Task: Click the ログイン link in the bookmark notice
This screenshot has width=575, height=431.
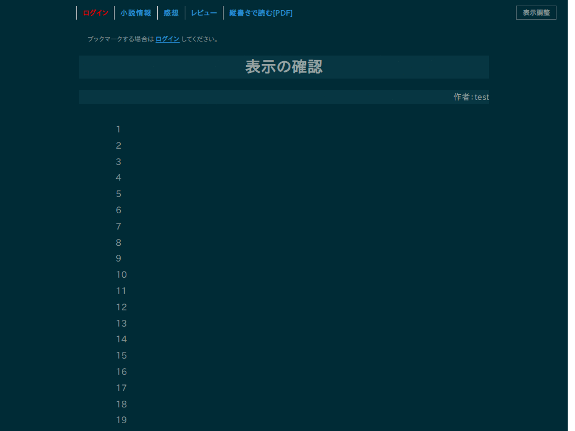Action: 167,39
